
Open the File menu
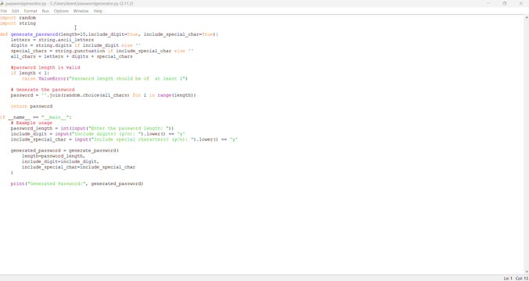coord(3,11)
